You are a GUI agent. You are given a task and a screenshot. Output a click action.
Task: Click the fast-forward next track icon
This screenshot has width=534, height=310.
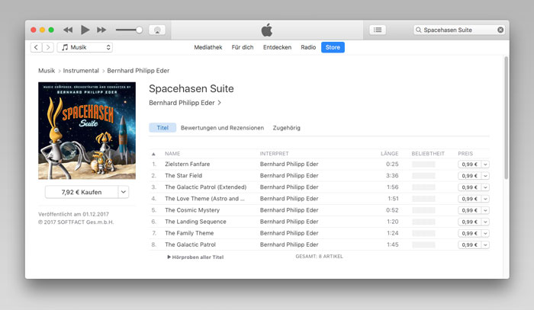click(101, 30)
